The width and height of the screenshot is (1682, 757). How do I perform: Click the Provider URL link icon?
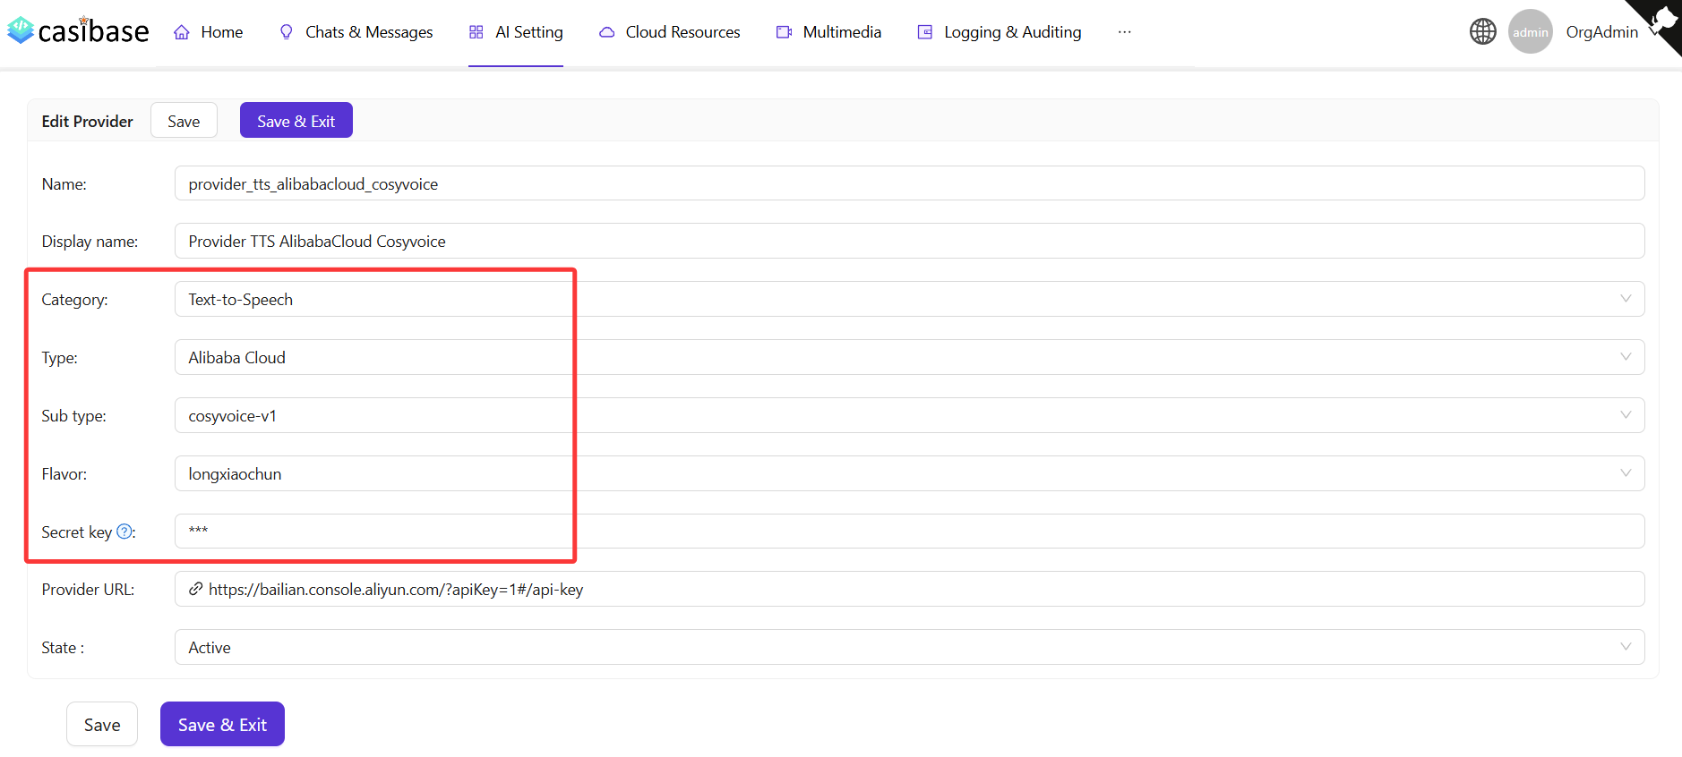point(195,589)
